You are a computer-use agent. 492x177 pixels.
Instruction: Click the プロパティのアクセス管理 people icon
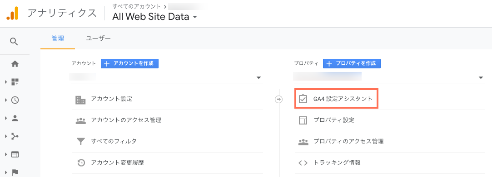(x=303, y=142)
